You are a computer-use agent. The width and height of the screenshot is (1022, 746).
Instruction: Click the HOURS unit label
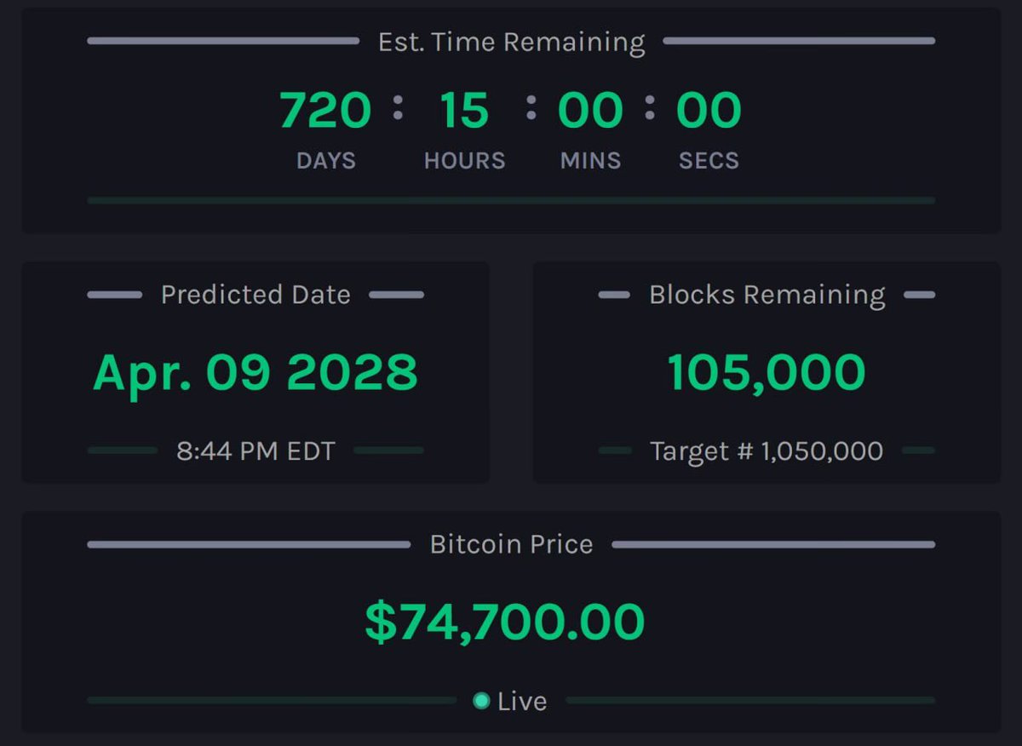(464, 160)
